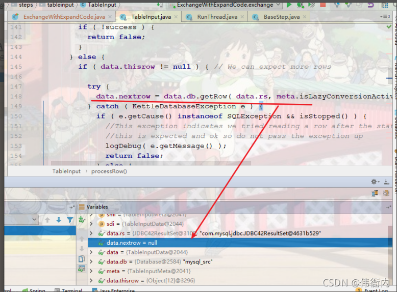Click TableInput in editor breadcrumb bar
Screen dimensions: 397x292
pyautogui.click(x=66, y=171)
